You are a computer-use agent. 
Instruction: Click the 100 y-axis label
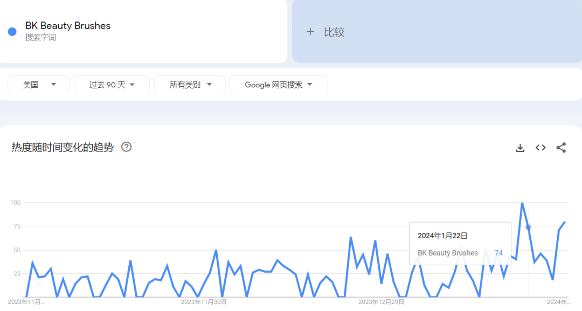pyautogui.click(x=15, y=203)
